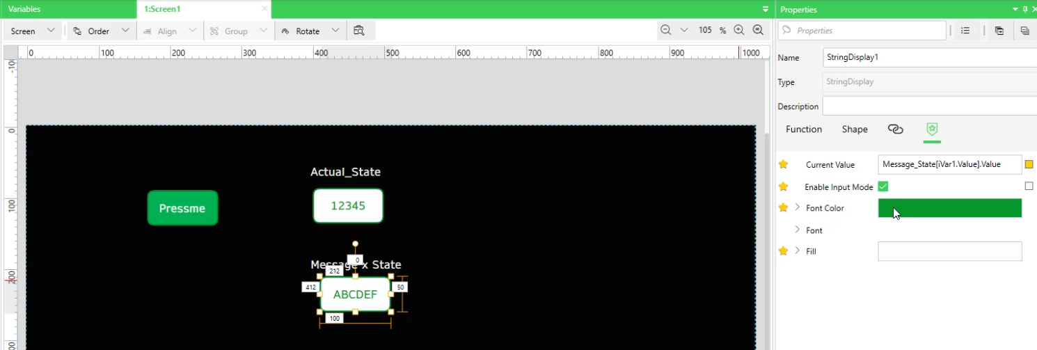Open the favorites badge tab icon
This screenshot has width=1037, height=350.
click(x=932, y=129)
